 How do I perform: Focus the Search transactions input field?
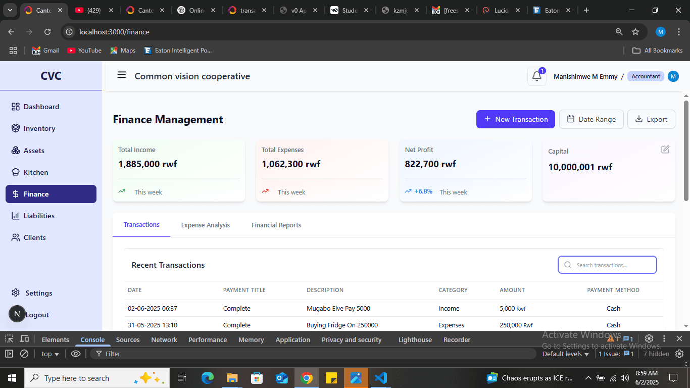click(614, 265)
